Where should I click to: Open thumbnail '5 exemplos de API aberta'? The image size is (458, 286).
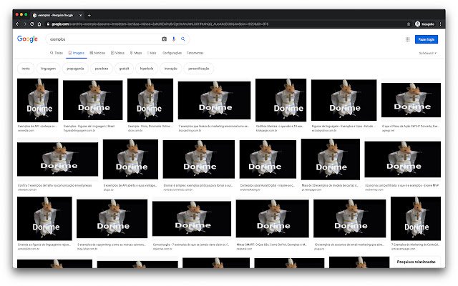[130, 159]
